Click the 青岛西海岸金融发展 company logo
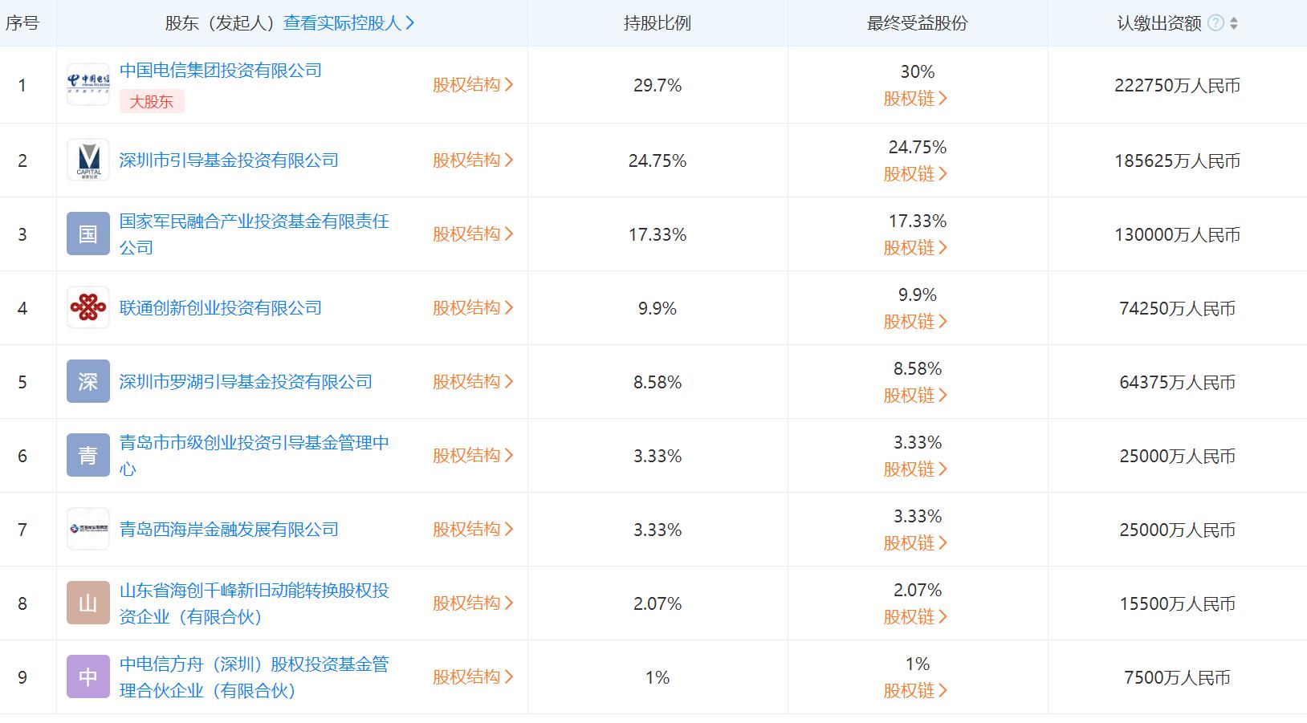Image resolution: width=1307 pixels, height=723 pixels. coord(88,529)
